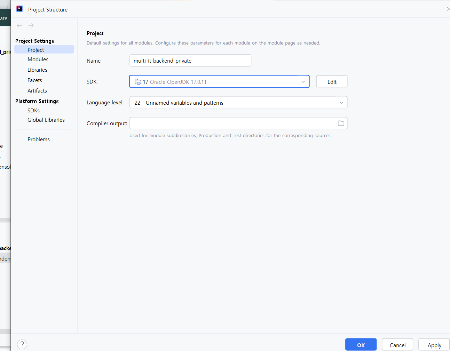Open the Facets section
This screenshot has width=450, height=351.
point(35,80)
